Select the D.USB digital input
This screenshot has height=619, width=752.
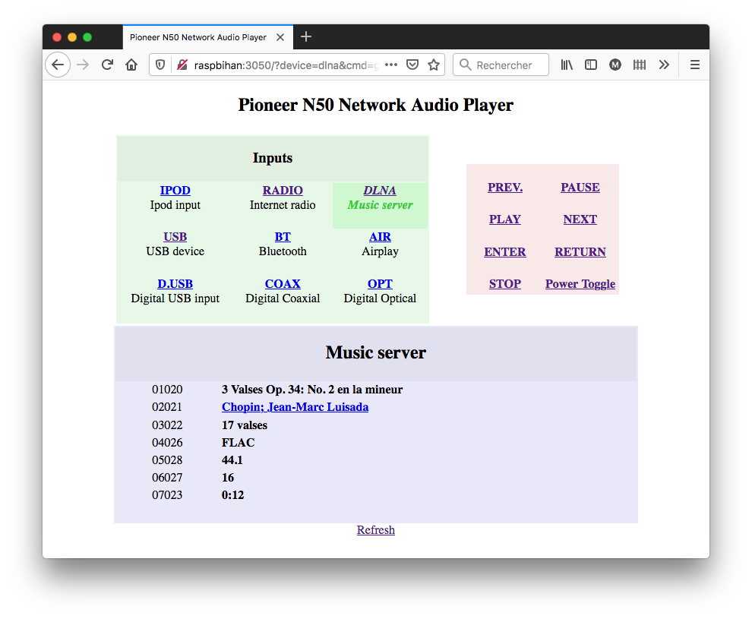coord(175,284)
